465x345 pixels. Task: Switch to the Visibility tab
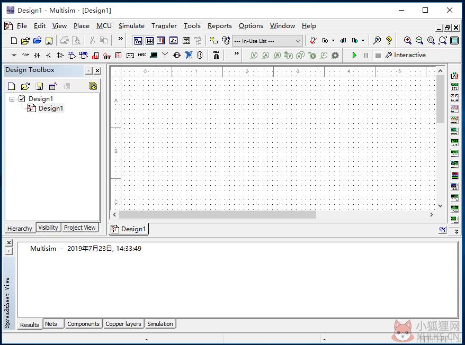[x=48, y=228]
